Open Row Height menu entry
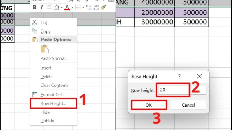 point(54,103)
